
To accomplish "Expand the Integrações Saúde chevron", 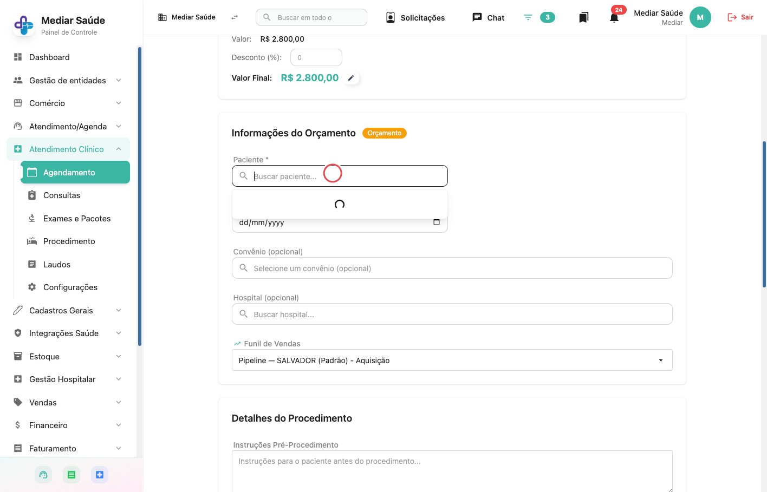I will pos(119,333).
